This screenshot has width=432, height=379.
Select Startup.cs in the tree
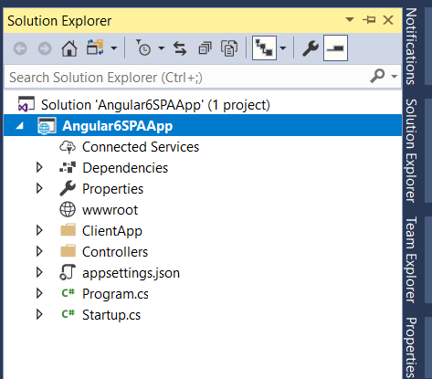tap(111, 315)
